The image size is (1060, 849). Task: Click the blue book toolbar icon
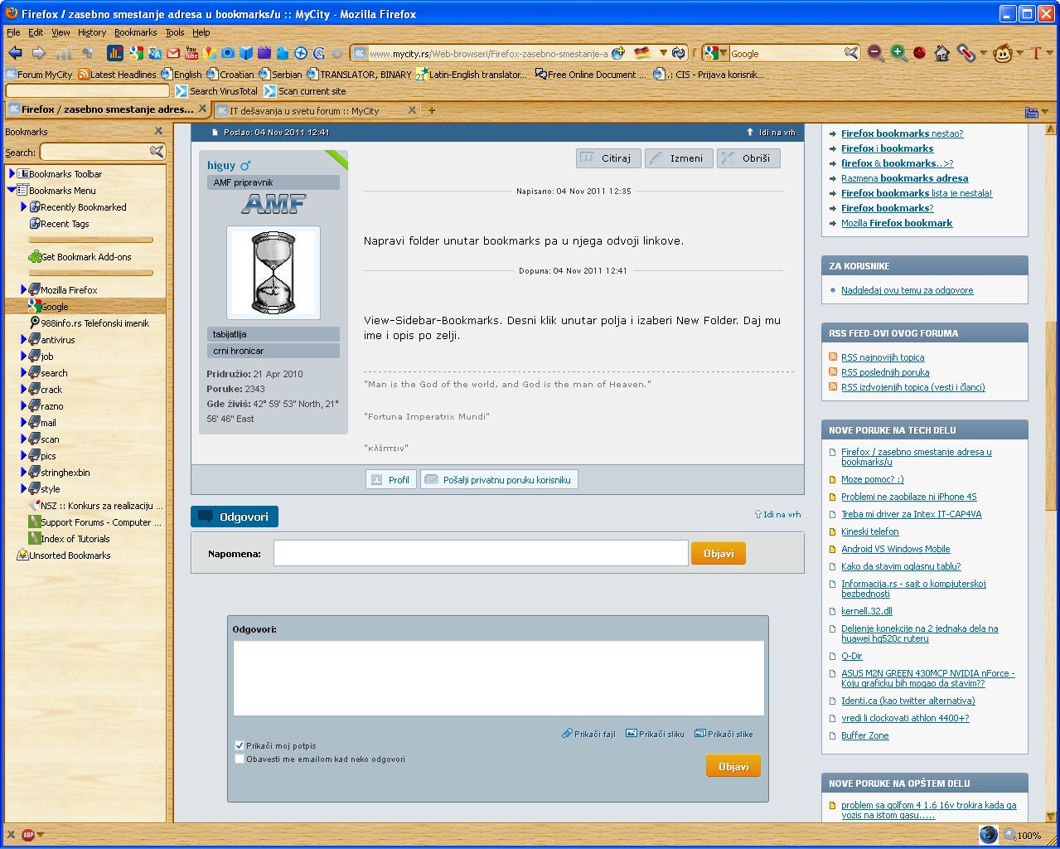coord(246,53)
